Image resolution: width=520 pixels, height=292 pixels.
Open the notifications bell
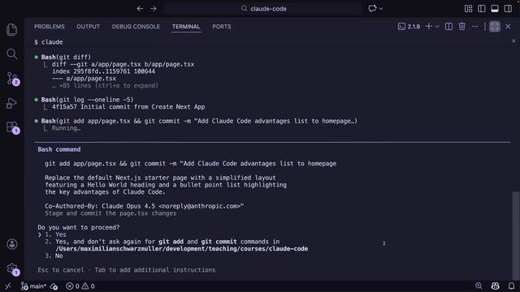[x=511, y=286]
